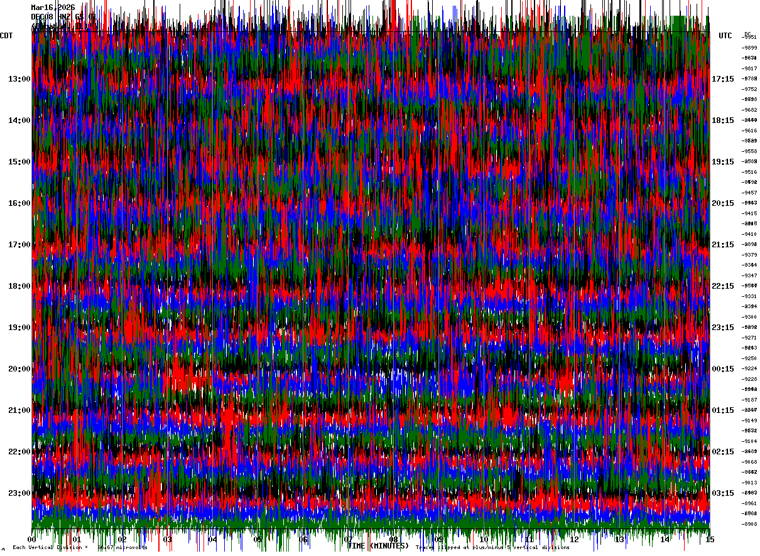Select the 22:00 CDT time label

[x=19, y=452]
